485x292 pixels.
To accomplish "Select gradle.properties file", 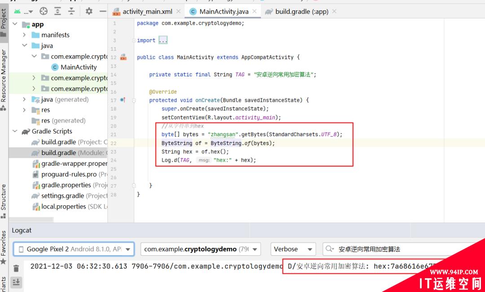I will [x=70, y=185].
